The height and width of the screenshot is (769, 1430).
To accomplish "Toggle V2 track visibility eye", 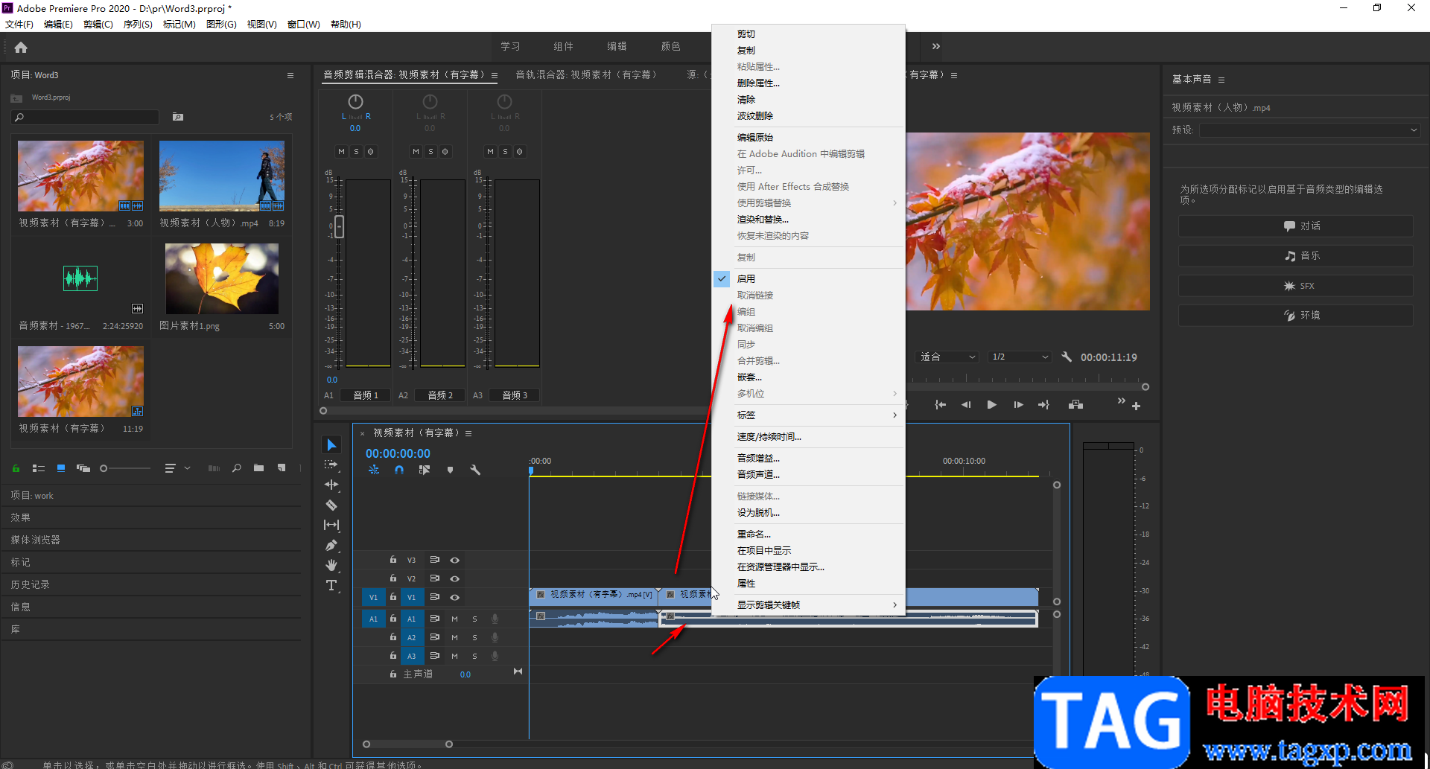I will pyautogui.click(x=454, y=578).
